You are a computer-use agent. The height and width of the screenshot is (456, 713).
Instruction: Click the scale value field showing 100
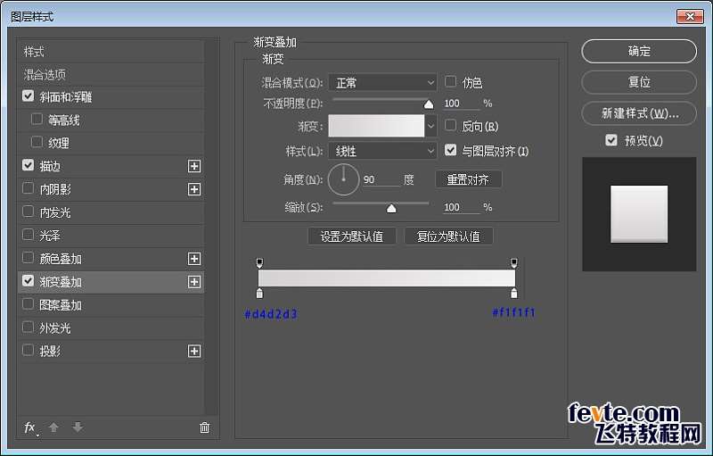(462, 208)
